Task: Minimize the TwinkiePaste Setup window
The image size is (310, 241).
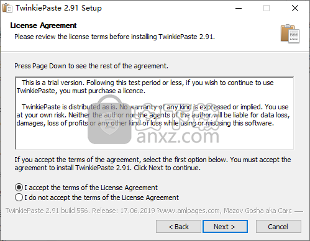Action: pos(239,8)
